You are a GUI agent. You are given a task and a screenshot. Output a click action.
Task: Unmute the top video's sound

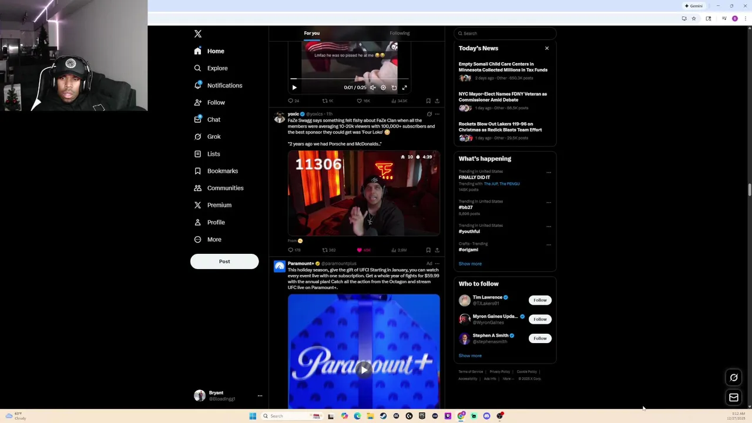click(372, 88)
